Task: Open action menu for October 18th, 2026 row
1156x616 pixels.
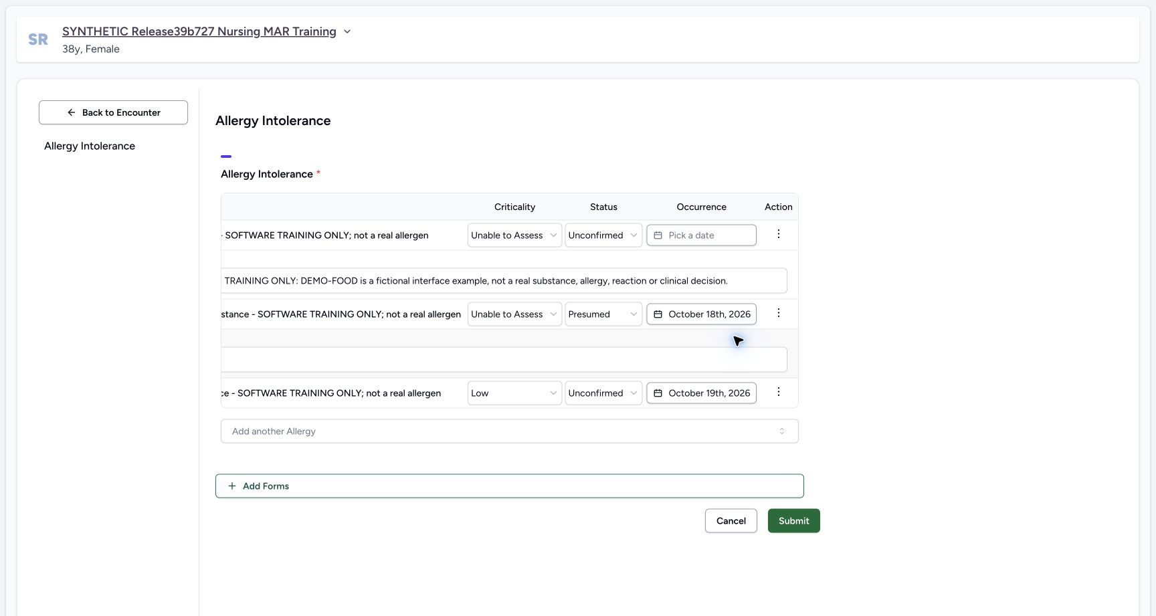Action: (x=778, y=313)
